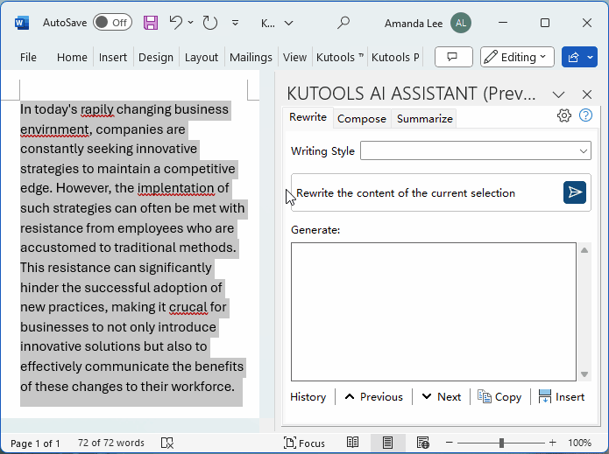Image resolution: width=609 pixels, height=454 pixels.
Task: Open the search magnifier in title bar
Action: click(x=343, y=23)
